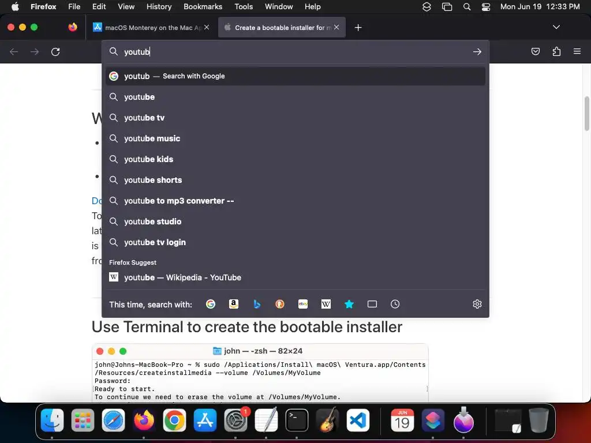591x443 pixels.
Task: Select the "youtube" suggestion
Action: 295,97
